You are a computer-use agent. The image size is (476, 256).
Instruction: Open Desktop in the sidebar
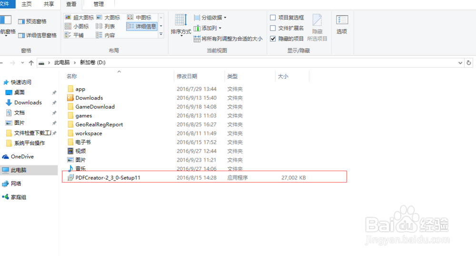pyautogui.click(x=16, y=92)
